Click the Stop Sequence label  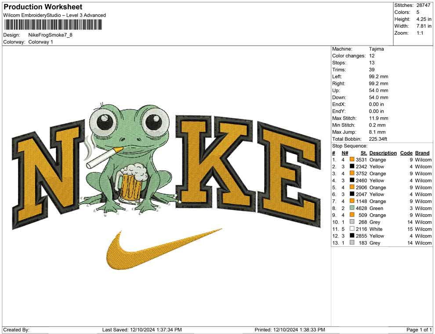(350, 146)
